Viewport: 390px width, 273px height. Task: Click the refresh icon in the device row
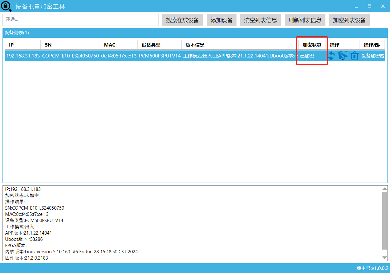(331, 56)
